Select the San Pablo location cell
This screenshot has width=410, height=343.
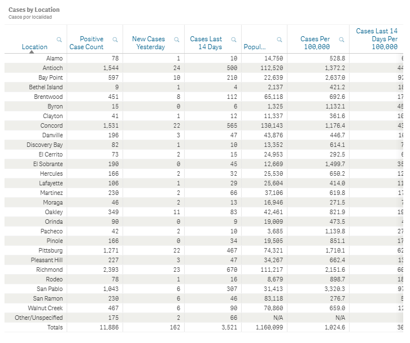point(50,289)
